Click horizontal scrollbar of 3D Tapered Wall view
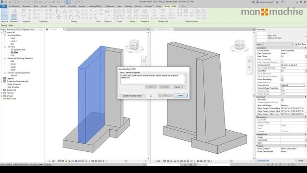The width and height of the screenshot is (307, 173). (x=231, y=161)
